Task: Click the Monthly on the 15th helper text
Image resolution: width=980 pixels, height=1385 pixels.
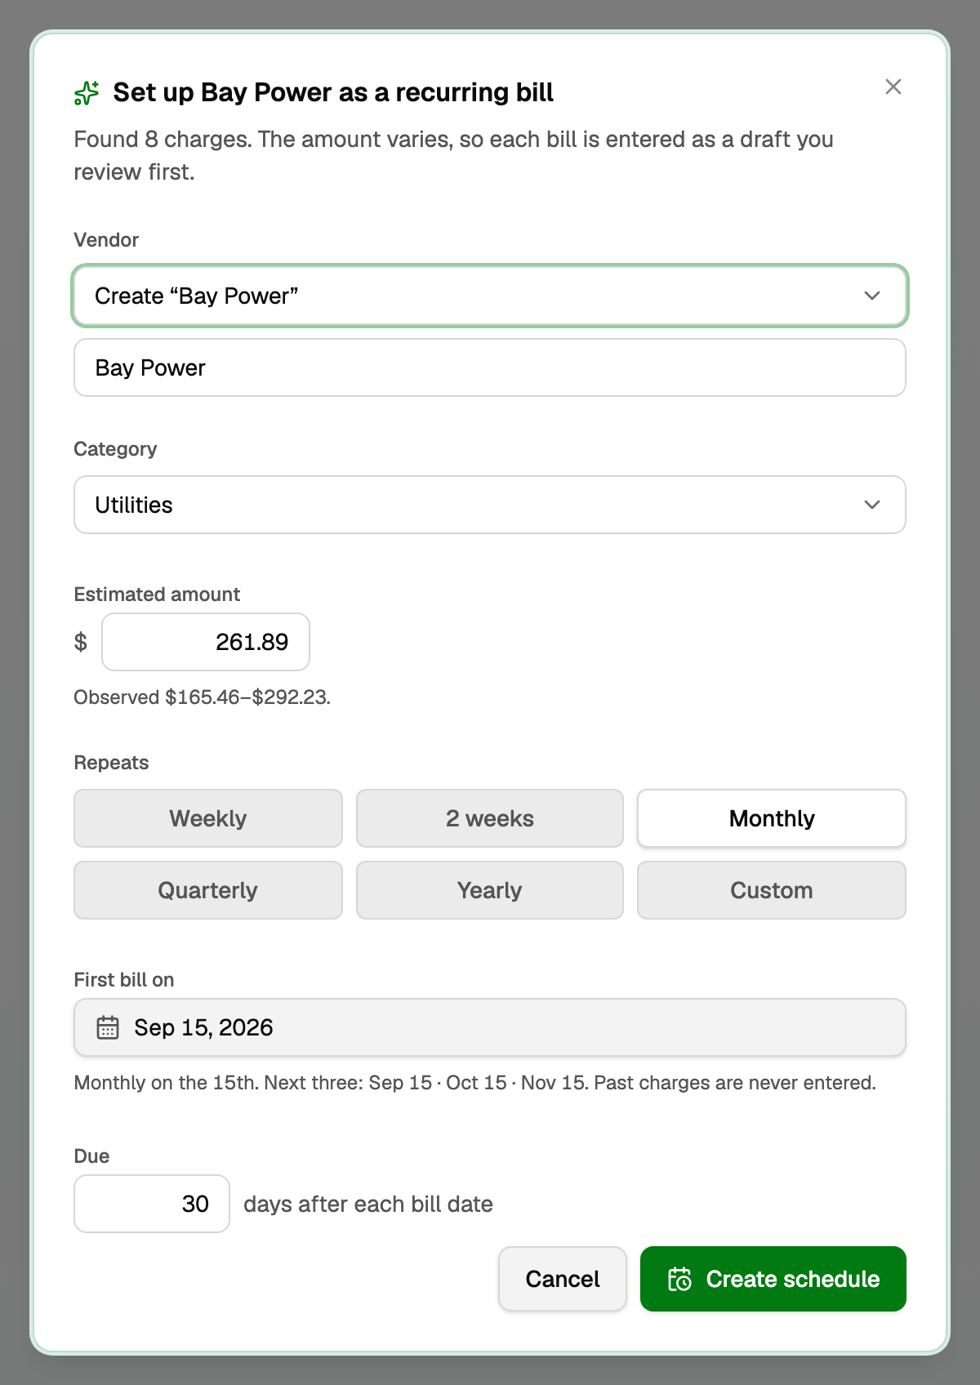Action: tap(474, 1083)
